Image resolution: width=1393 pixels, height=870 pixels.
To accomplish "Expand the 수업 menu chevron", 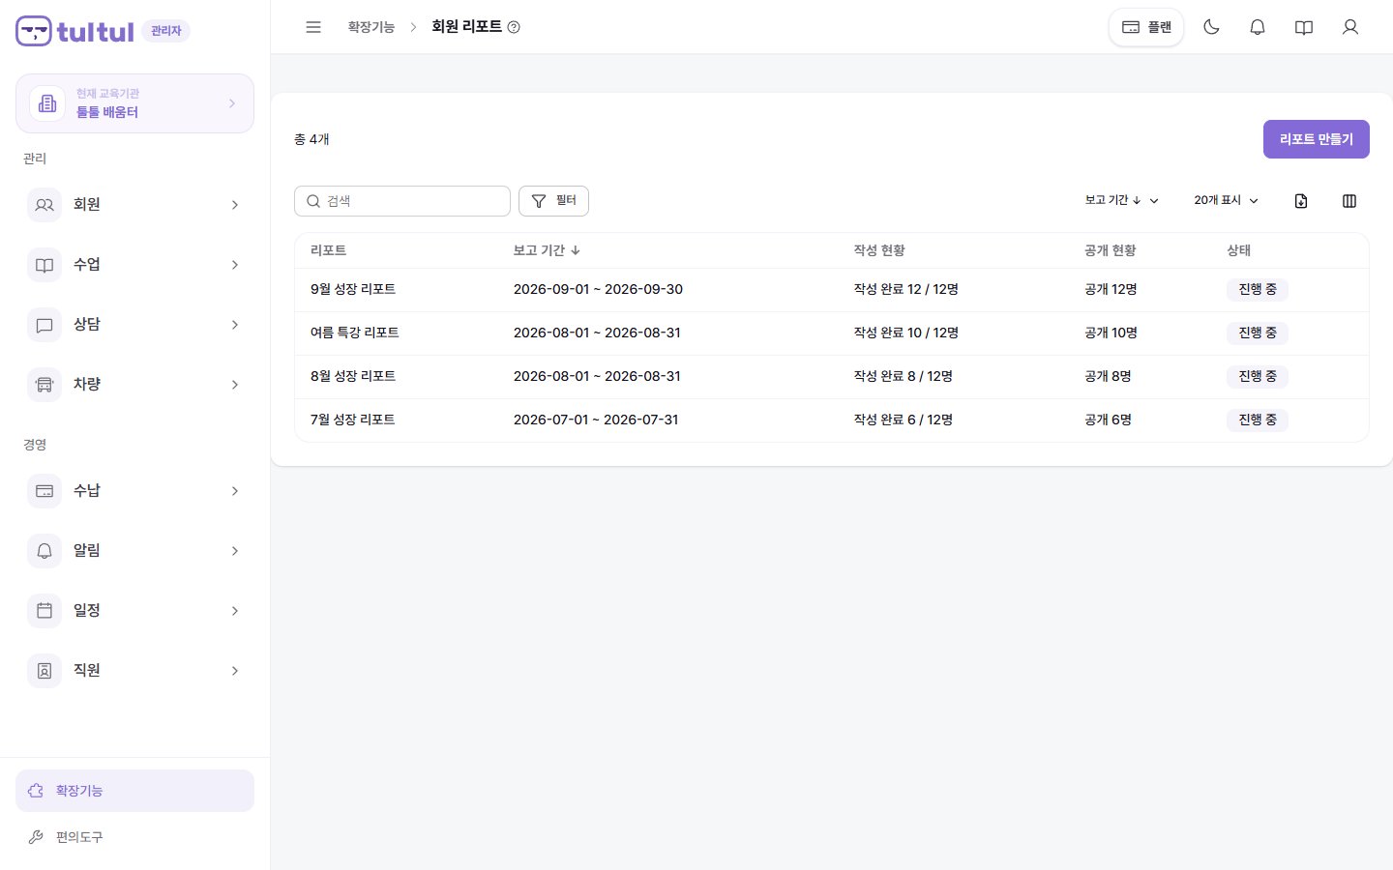I will 235,265.
